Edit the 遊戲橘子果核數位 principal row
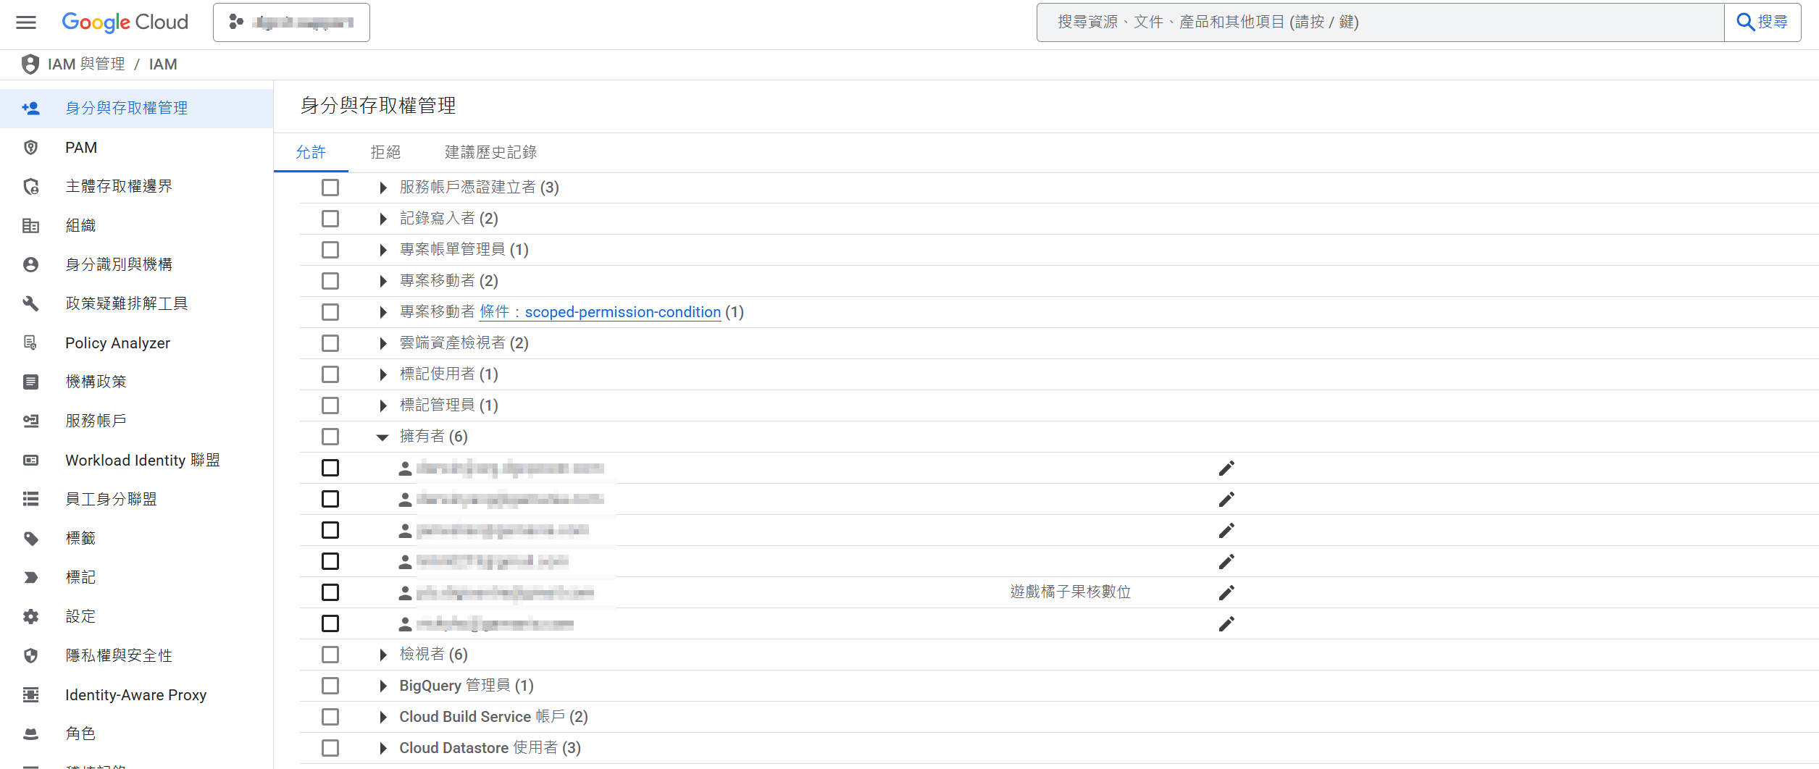 [1226, 592]
